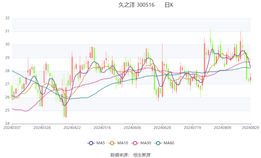The image size is (261, 158).
Task: Click y-axis value 28
Action: click(x=7, y=71)
